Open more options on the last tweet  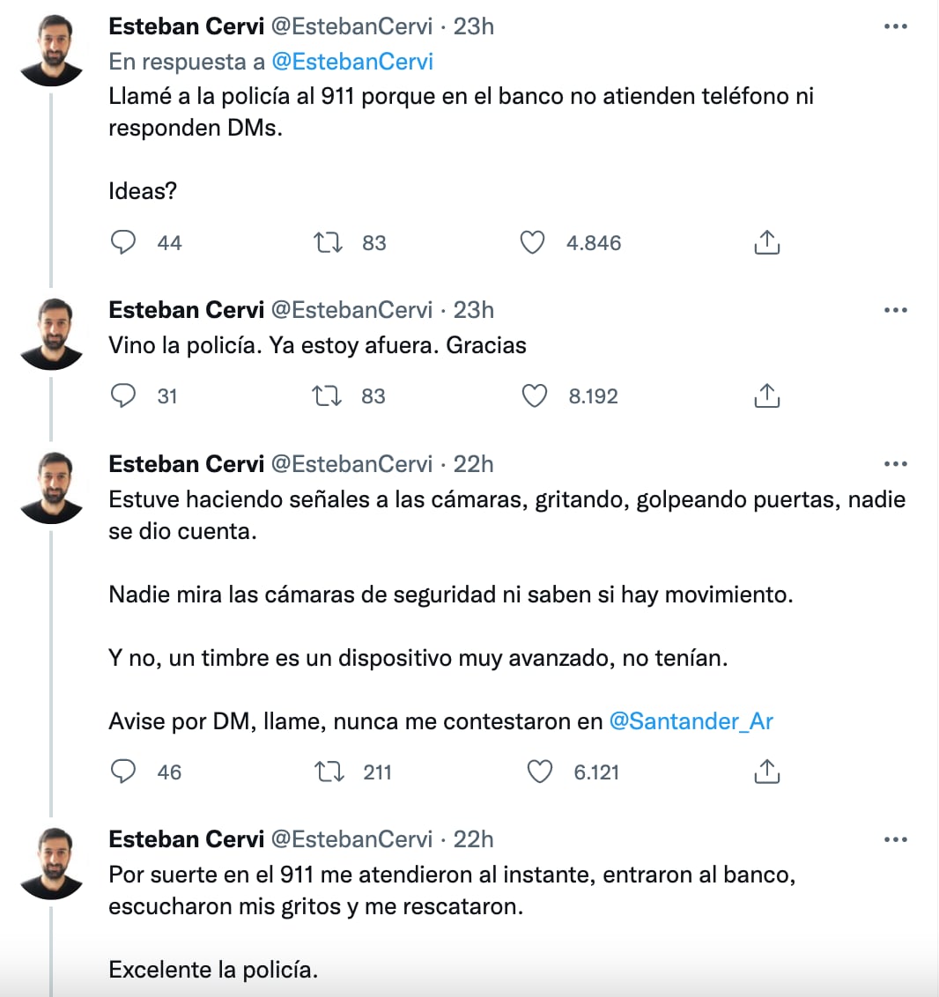tap(896, 839)
